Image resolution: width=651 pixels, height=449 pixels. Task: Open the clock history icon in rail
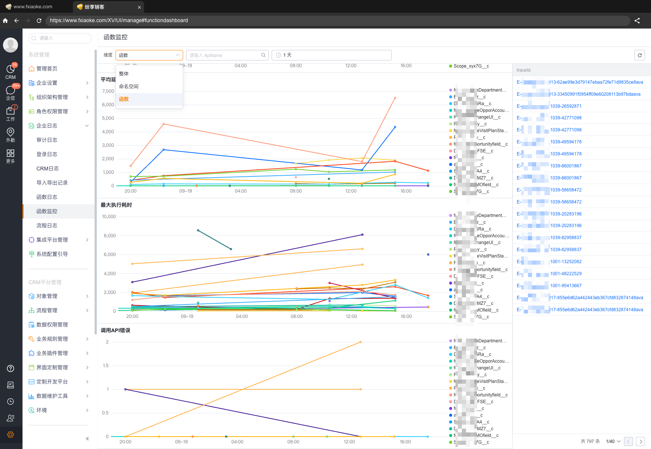[x=11, y=401]
